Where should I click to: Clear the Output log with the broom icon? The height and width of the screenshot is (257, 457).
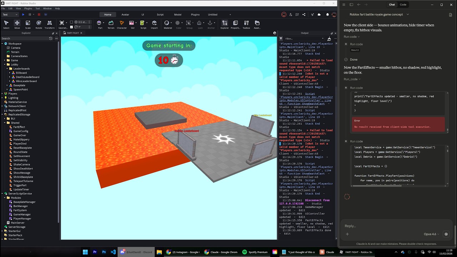point(329,39)
